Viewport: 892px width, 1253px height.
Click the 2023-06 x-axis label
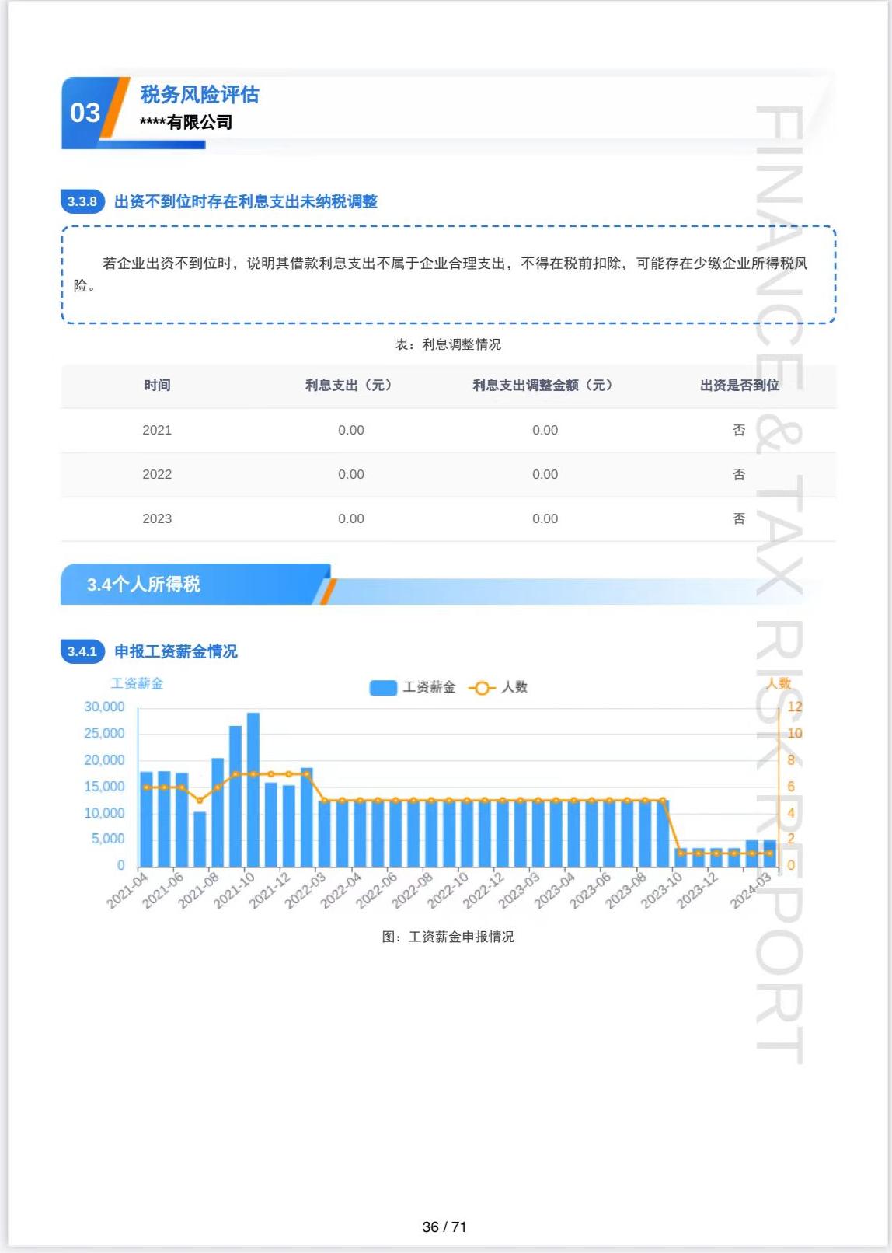tap(591, 891)
